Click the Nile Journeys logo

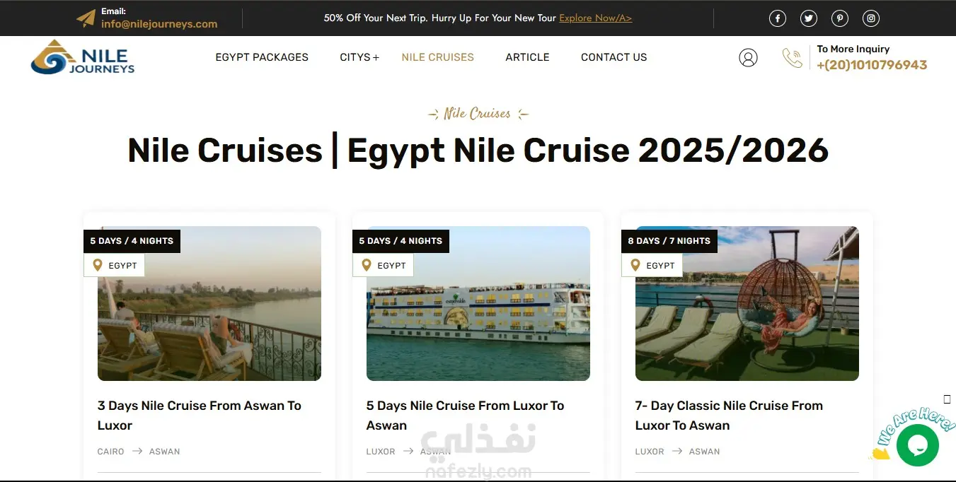click(x=83, y=57)
